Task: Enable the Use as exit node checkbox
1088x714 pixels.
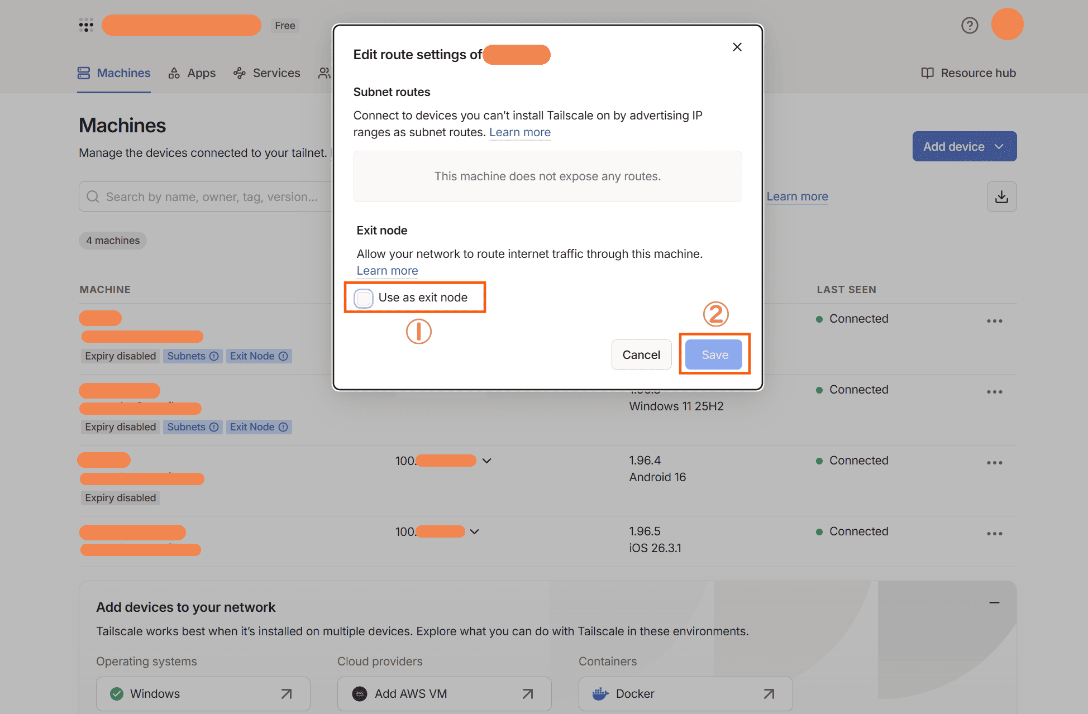Action: coord(364,298)
